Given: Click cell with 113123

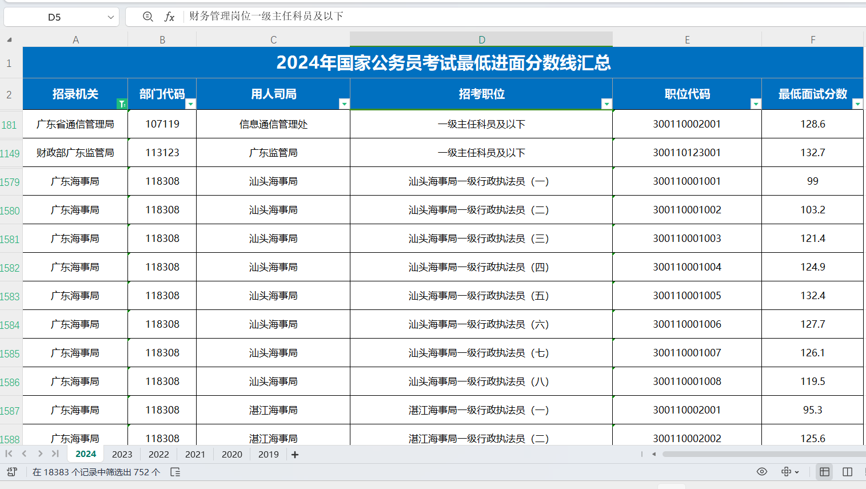Looking at the screenshot, I should [x=162, y=153].
